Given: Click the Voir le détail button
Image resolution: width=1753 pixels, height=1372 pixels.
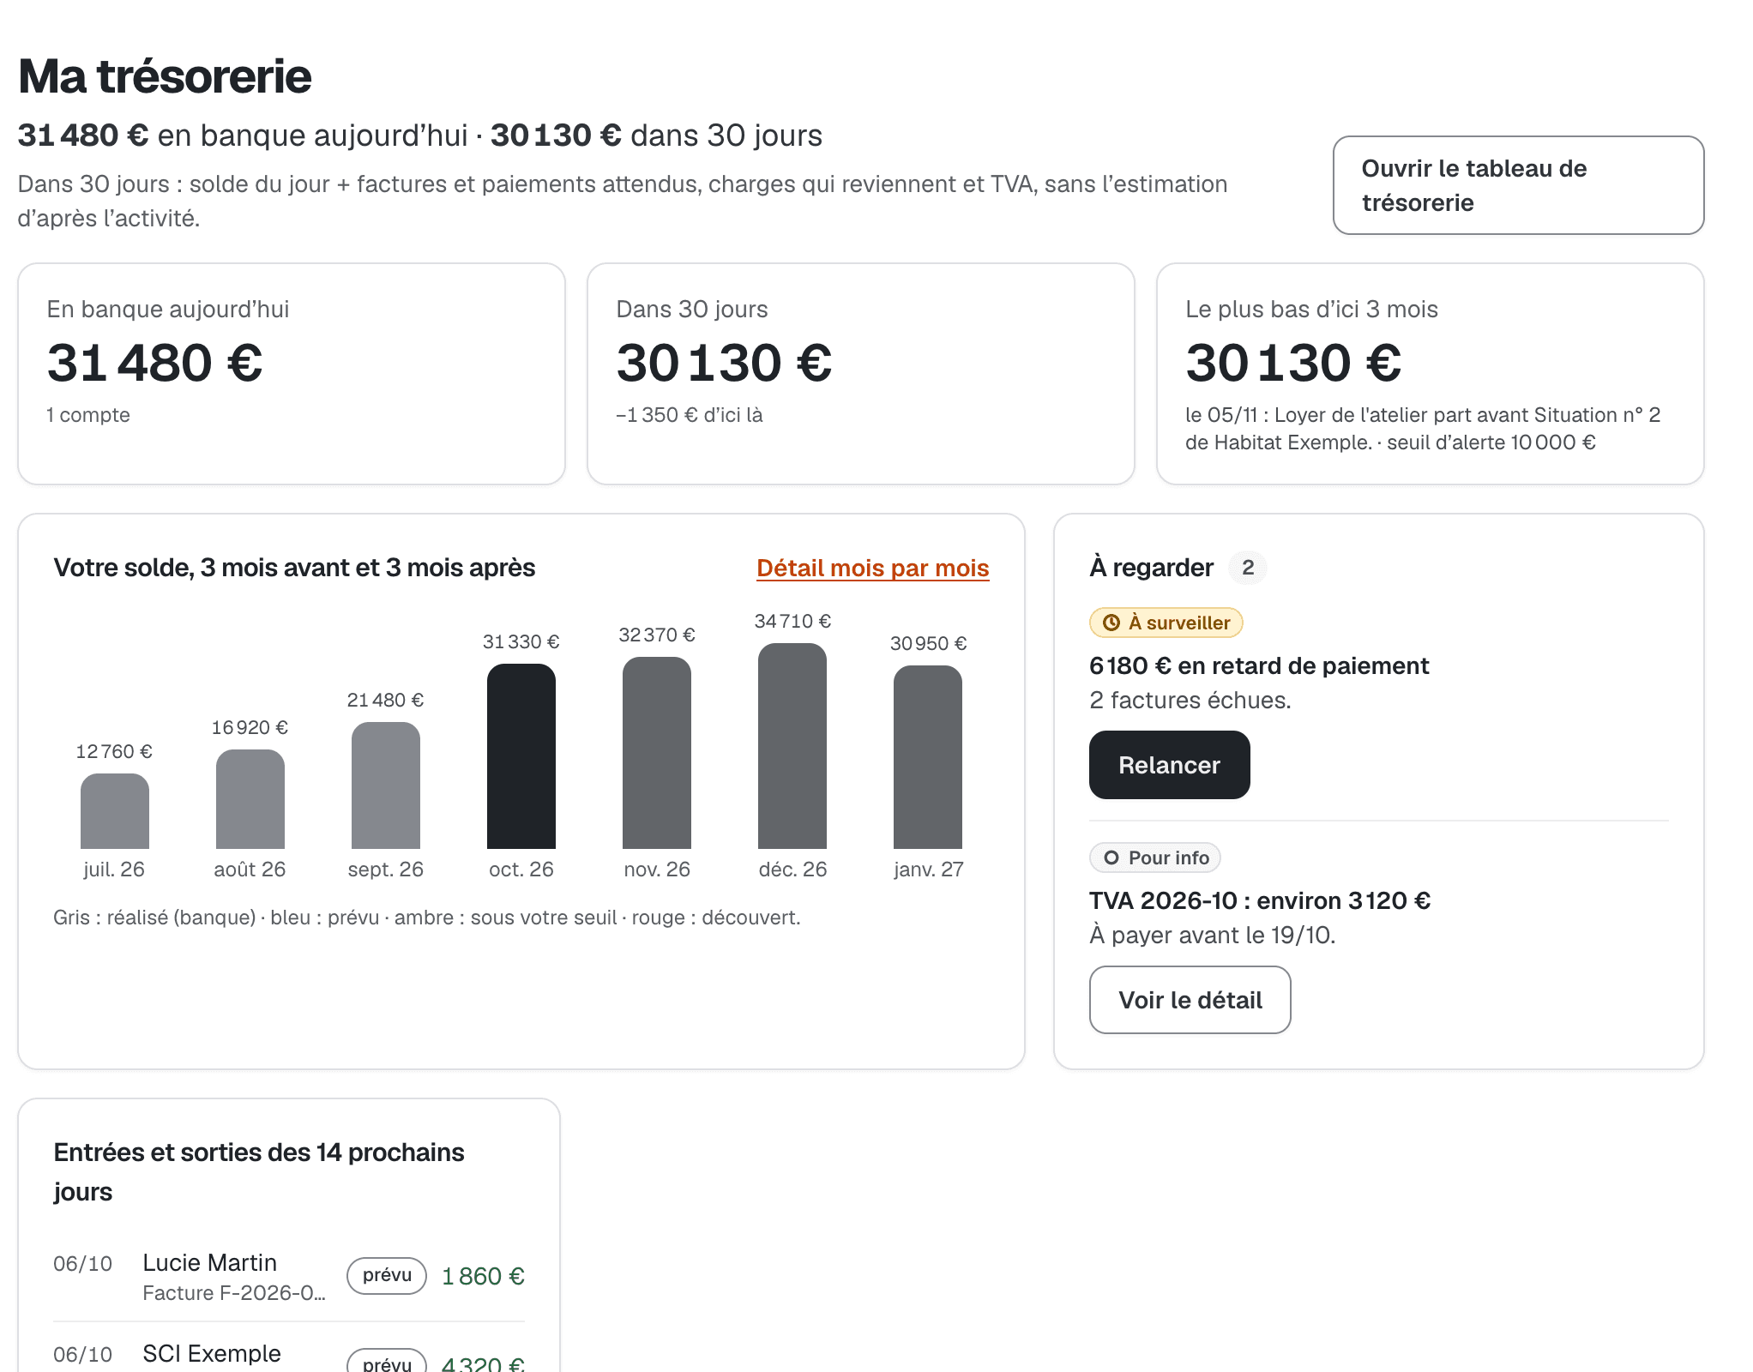Looking at the screenshot, I should (x=1190, y=1000).
